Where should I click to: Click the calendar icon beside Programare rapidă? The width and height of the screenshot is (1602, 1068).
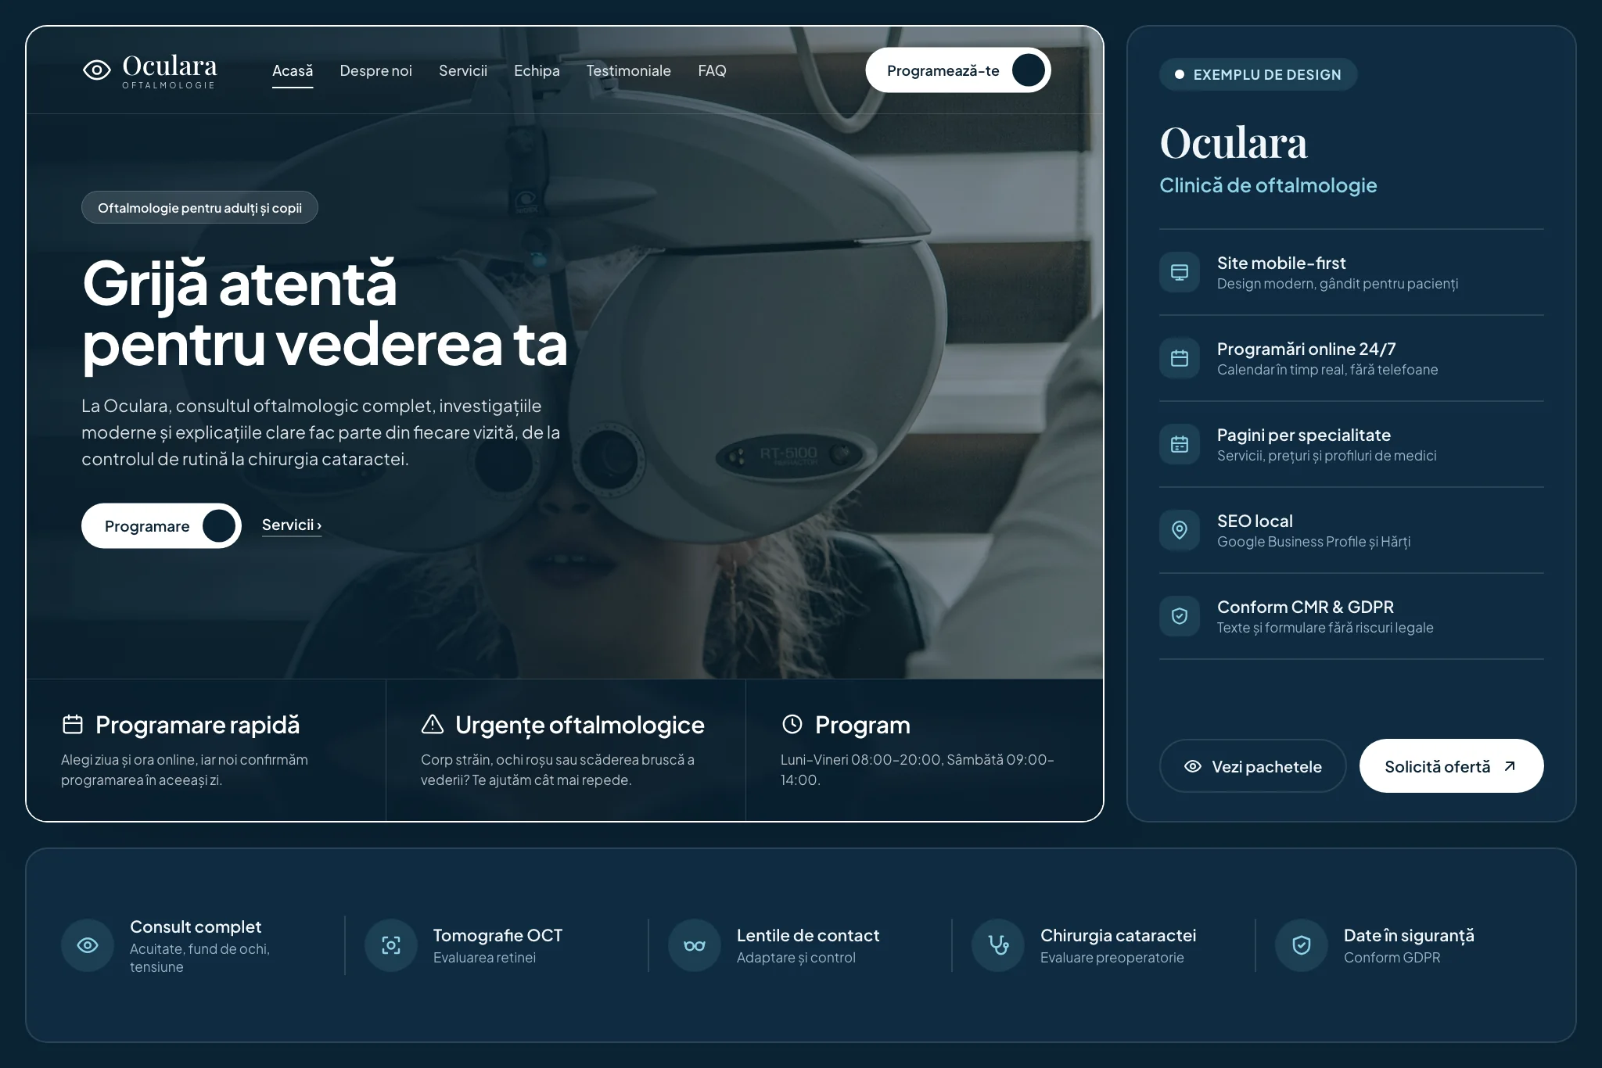[73, 724]
